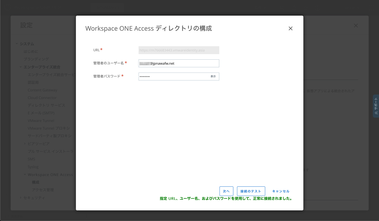Select はじめに in settings tree

click(x=31, y=51)
